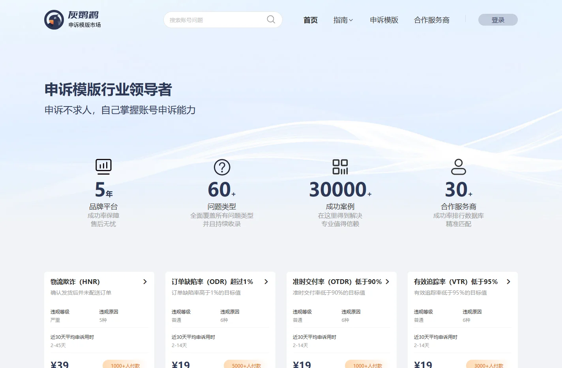
Task: Click 确认发货后并未配送订单 description
Action: click(81, 293)
